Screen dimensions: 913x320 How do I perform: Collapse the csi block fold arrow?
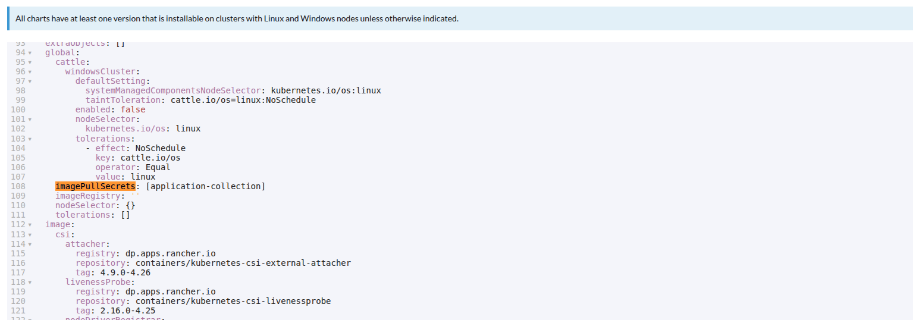pos(30,234)
